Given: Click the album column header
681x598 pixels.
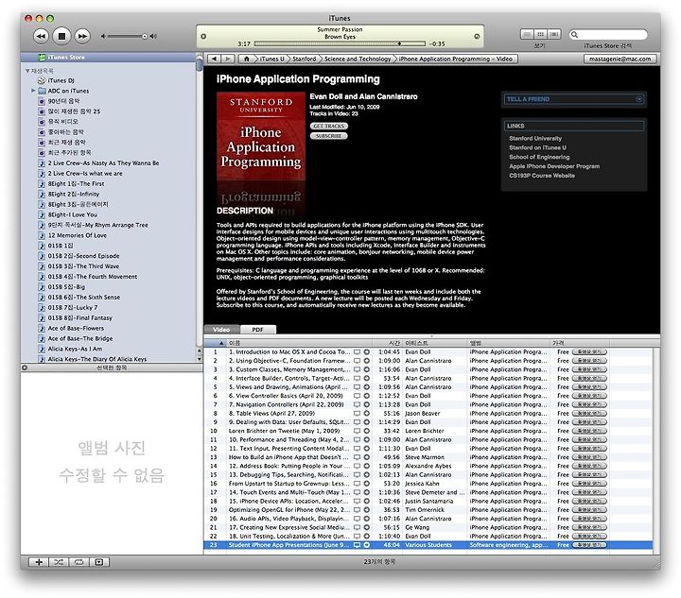Looking at the screenshot, I should pyautogui.click(x=509, y=344).
